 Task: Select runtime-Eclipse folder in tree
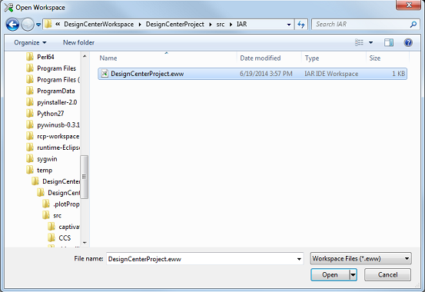tap(58, 148)
